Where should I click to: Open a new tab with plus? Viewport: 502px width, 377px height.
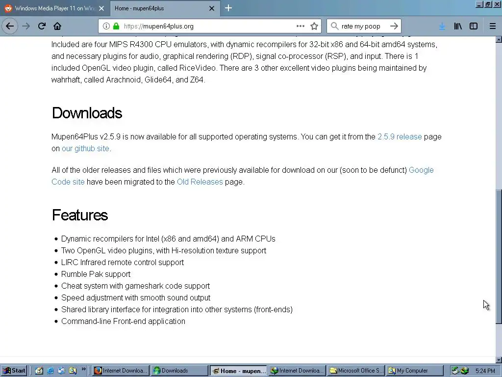228,8
